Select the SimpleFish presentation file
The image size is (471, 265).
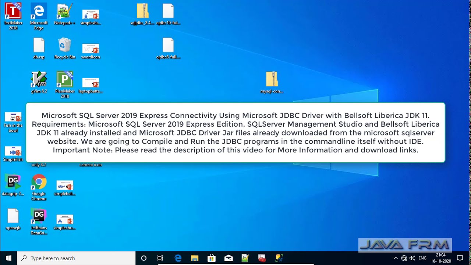click(13, 153)
